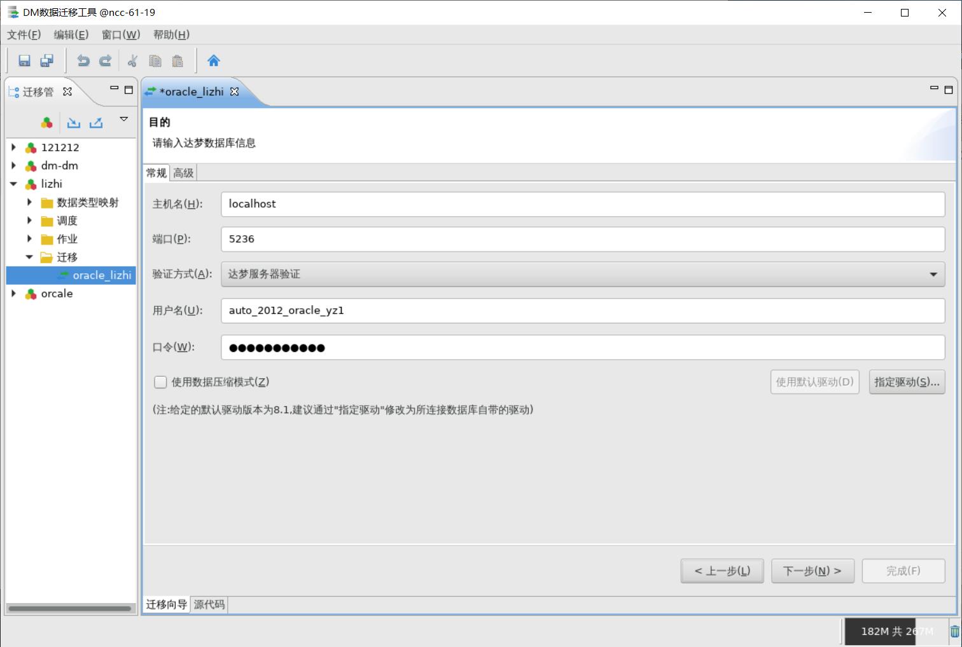Click the Cut scissors icon
Viewport: 962px width, 647px height.
point(132,61)
